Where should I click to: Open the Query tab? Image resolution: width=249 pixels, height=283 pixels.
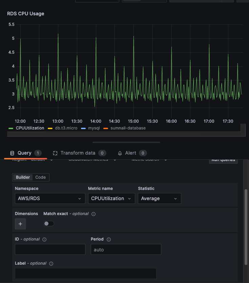(25, 153)
